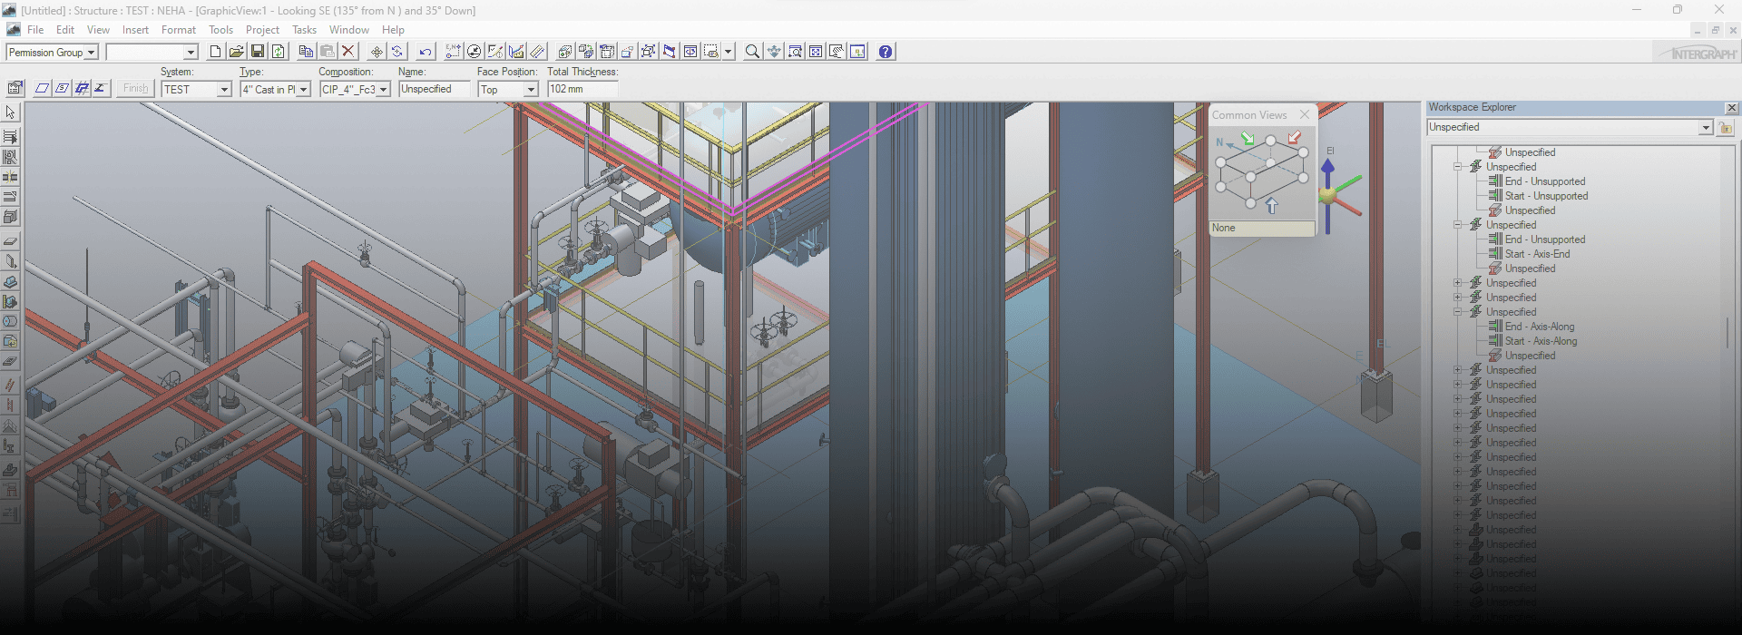This screenshot has height=635, width=1742.
Task: Collapse the Unspecified node above End - Axis-Along
Action: [x=1457, y=312]
